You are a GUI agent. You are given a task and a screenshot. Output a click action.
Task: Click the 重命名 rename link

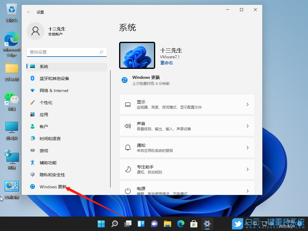(166, 63)
